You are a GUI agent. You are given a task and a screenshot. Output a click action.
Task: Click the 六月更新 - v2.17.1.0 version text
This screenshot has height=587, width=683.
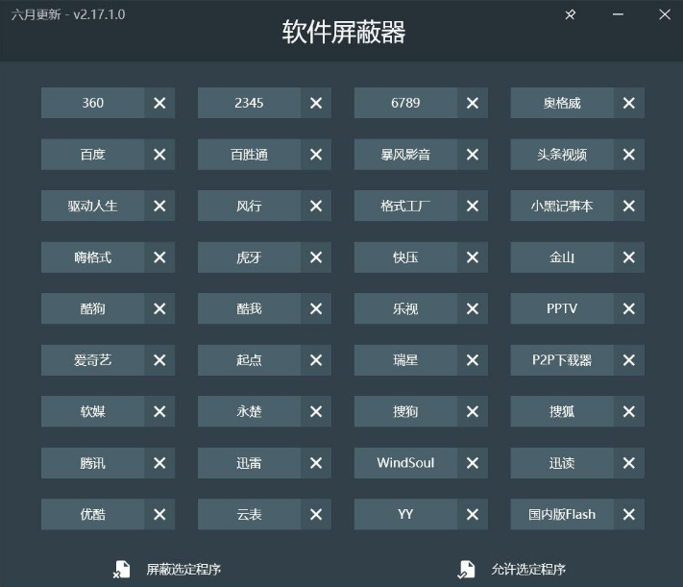68,14
